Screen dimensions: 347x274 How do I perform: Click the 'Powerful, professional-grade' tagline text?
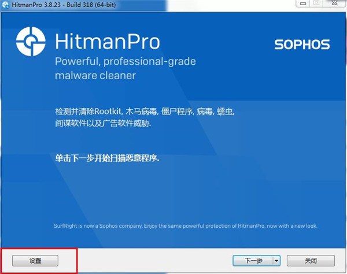tap(125, 61)
